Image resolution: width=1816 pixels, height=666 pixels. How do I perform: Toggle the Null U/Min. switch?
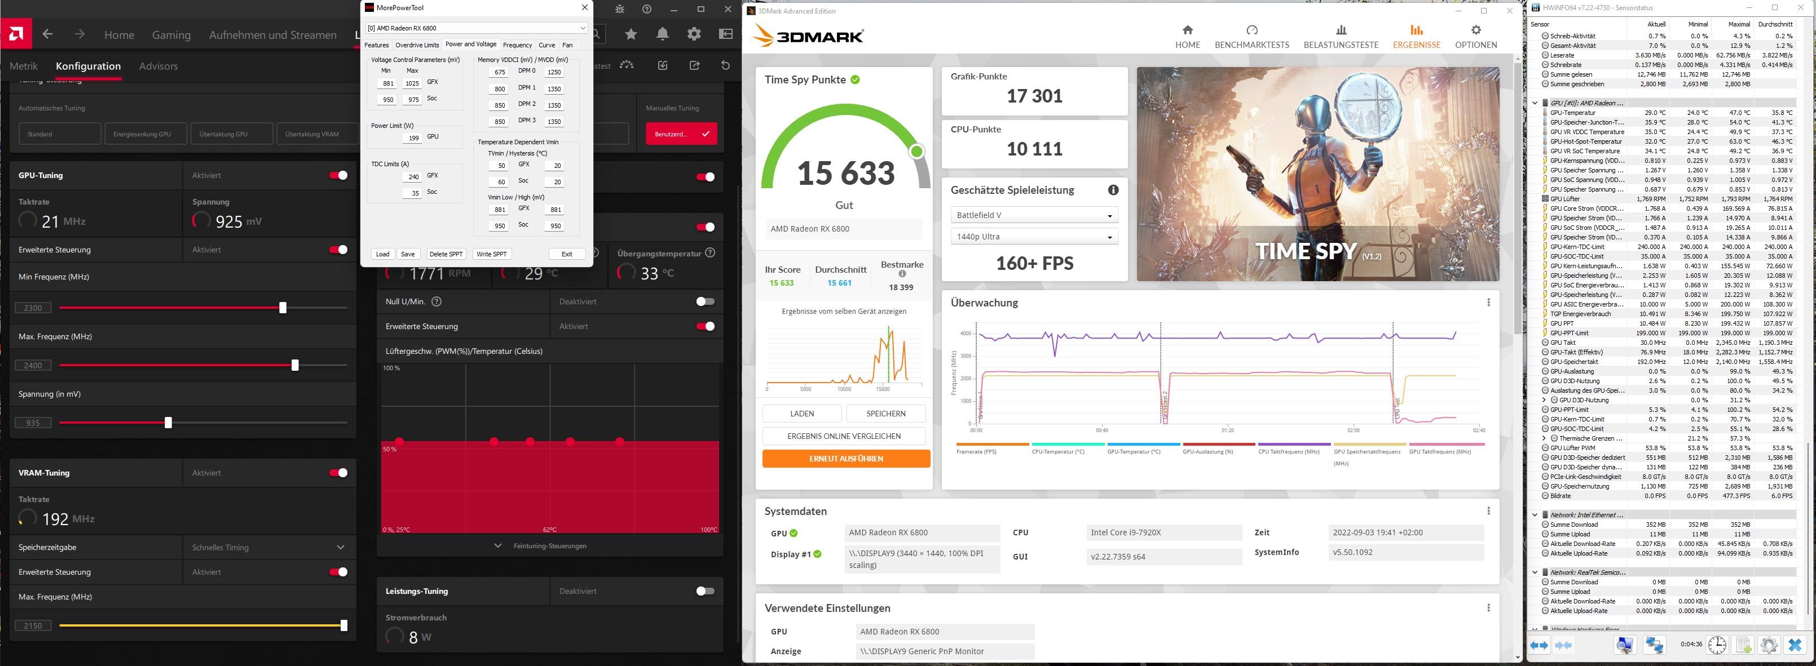(705, 301)
